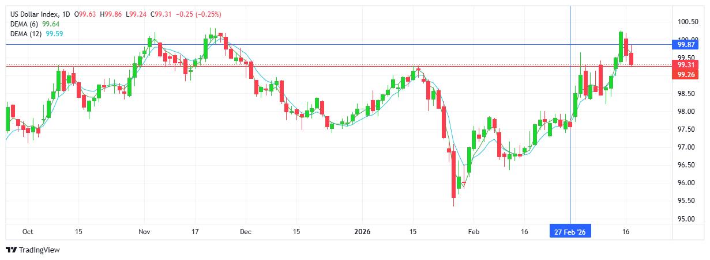Select the blue vertical line on chart
This screenshot has height=260, width=710.
[x=570, y=144]
